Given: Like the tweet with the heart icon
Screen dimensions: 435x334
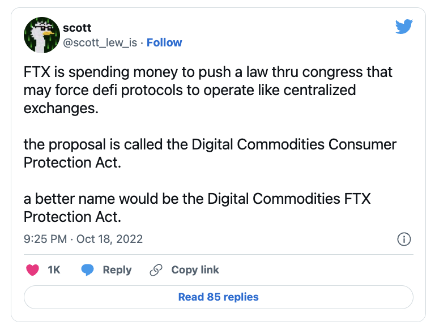Looking at the screenshot, I should [33, 270].
